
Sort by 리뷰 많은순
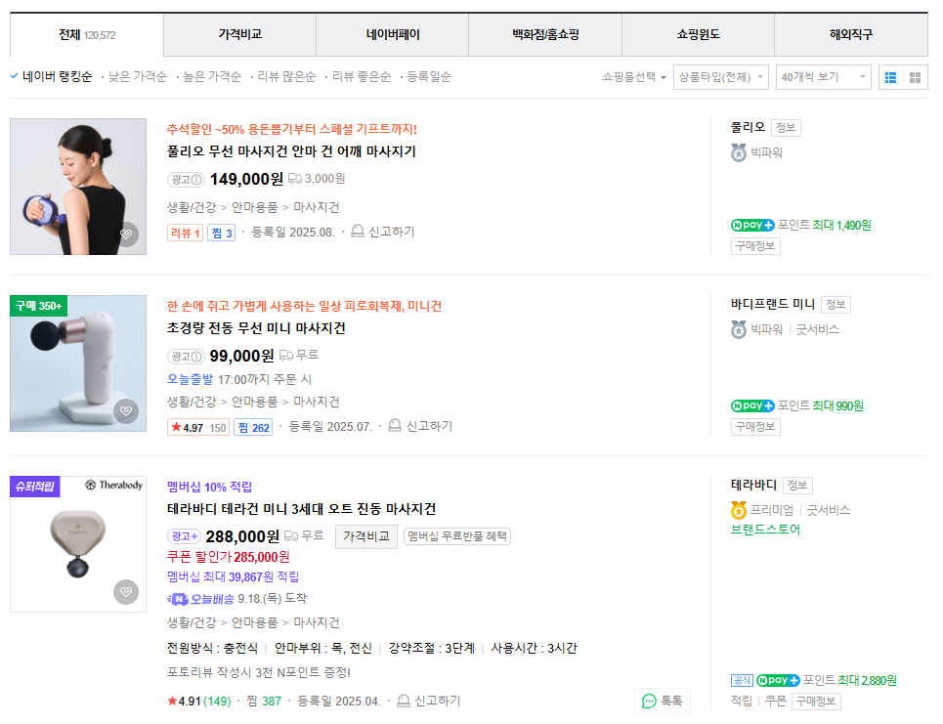287,76
